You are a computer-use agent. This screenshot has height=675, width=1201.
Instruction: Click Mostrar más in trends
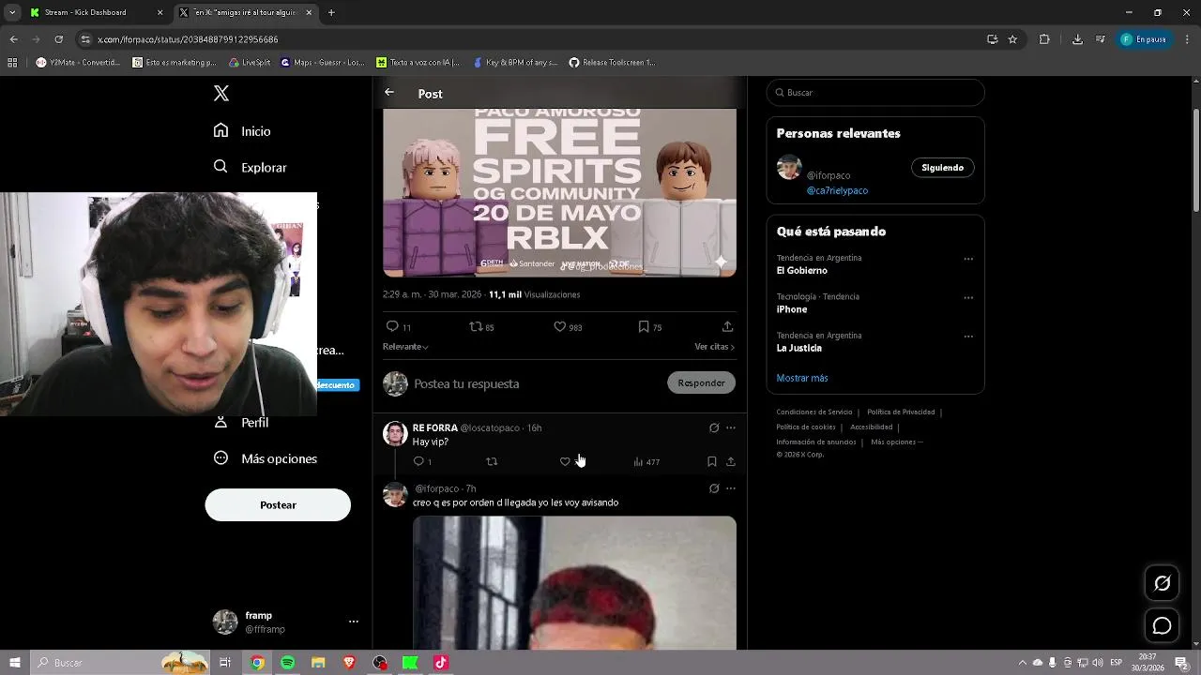802,378
